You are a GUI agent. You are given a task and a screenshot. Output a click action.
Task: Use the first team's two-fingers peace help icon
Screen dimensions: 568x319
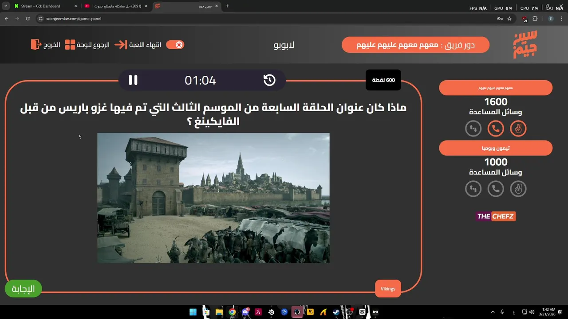tap(518, 128)
